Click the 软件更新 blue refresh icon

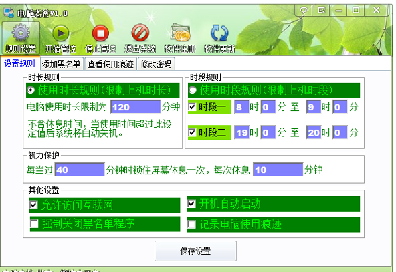pos(219,33)
